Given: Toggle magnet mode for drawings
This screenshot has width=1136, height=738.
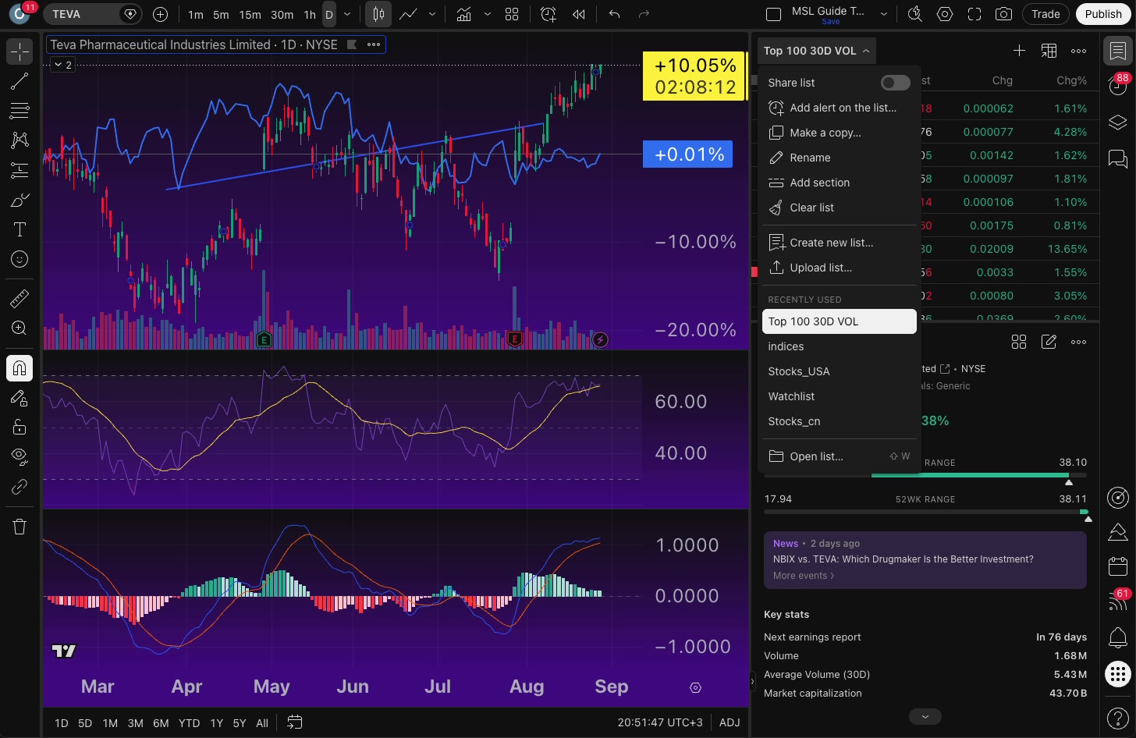Looking at the screenshot, I should [20, 368].
